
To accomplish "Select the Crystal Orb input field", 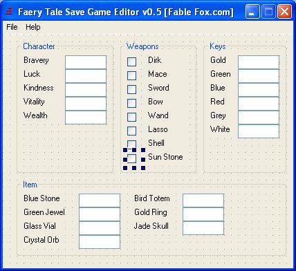I will (100, 242).
